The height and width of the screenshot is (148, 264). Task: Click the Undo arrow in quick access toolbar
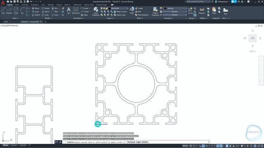click(31, 2)
